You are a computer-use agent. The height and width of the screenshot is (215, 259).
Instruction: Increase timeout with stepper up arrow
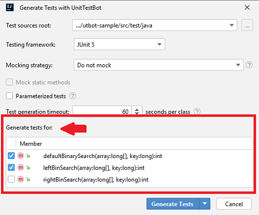[x=137, y=109]
